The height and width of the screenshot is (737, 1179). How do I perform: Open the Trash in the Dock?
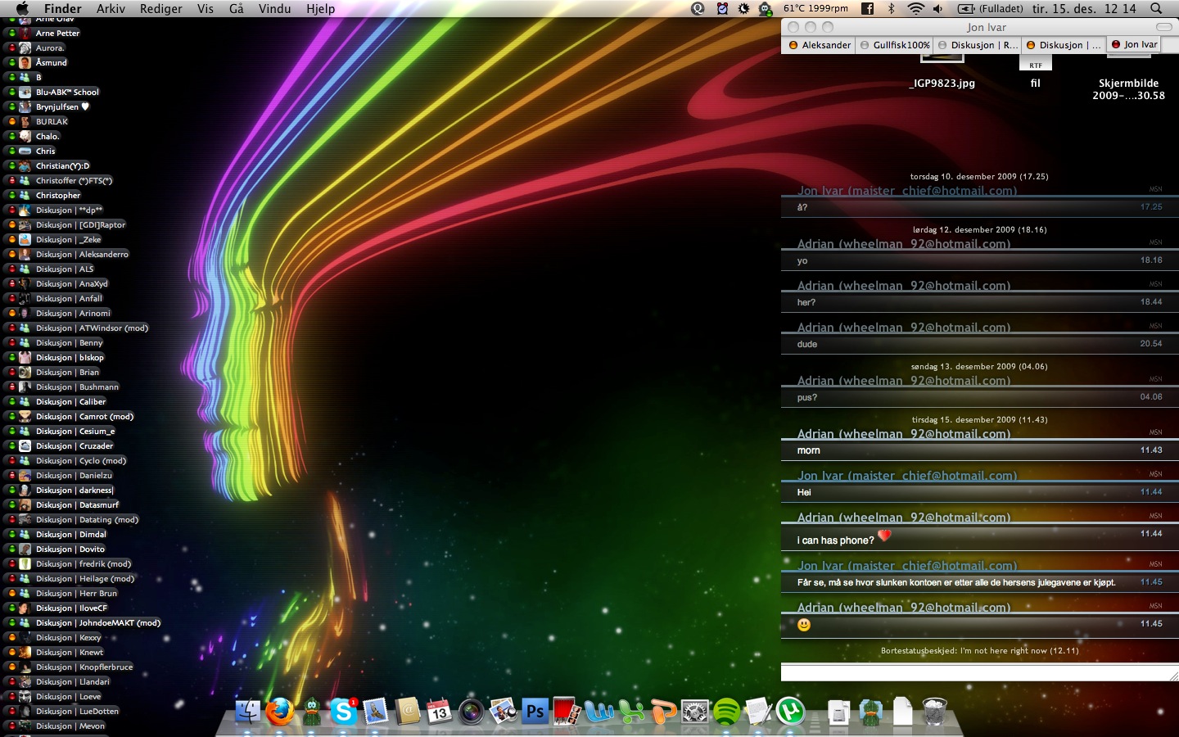click(934, 711)
